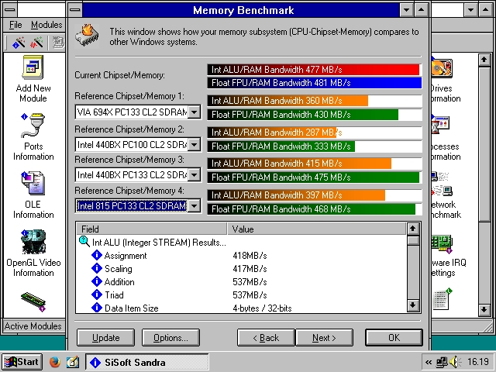Image resolution: width=496 pixels, height=372 pixels.
Task: Select the Active Modules status label
Action: 33,326
